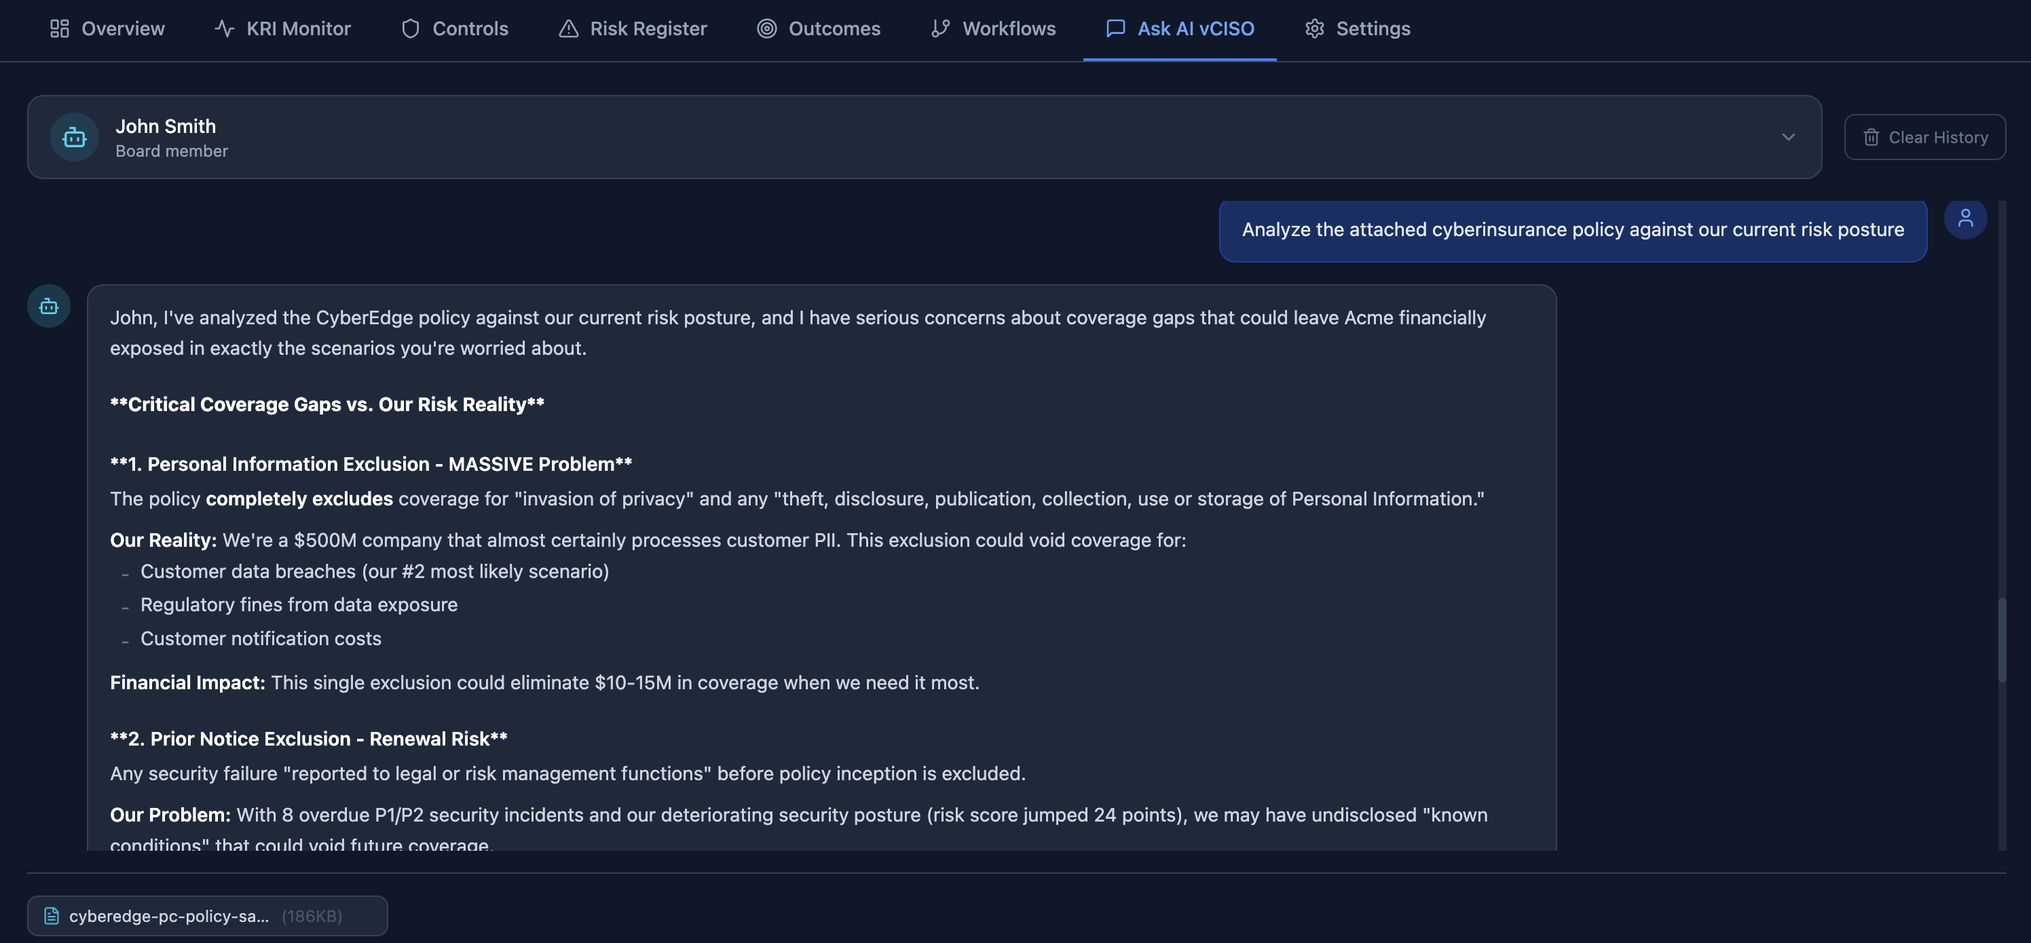Expand the John Smith persona dropdown
Viewport: 2031px width, 943px height.
click(x=1788, y=136)
